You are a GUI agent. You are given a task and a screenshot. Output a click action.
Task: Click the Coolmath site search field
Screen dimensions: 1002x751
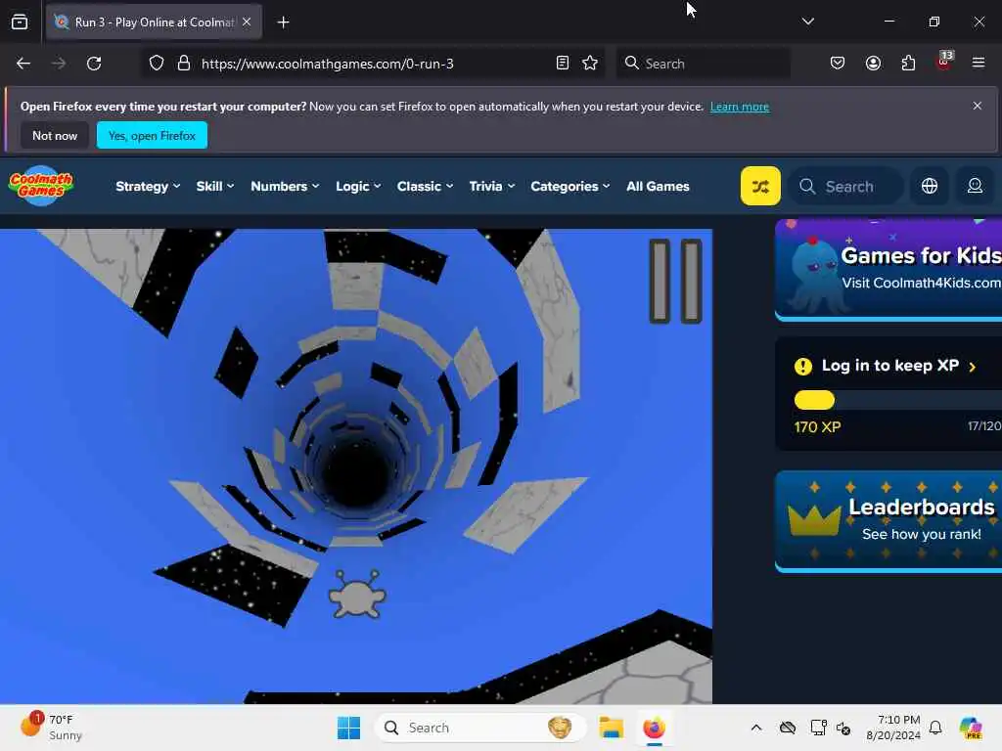(846, 187)
